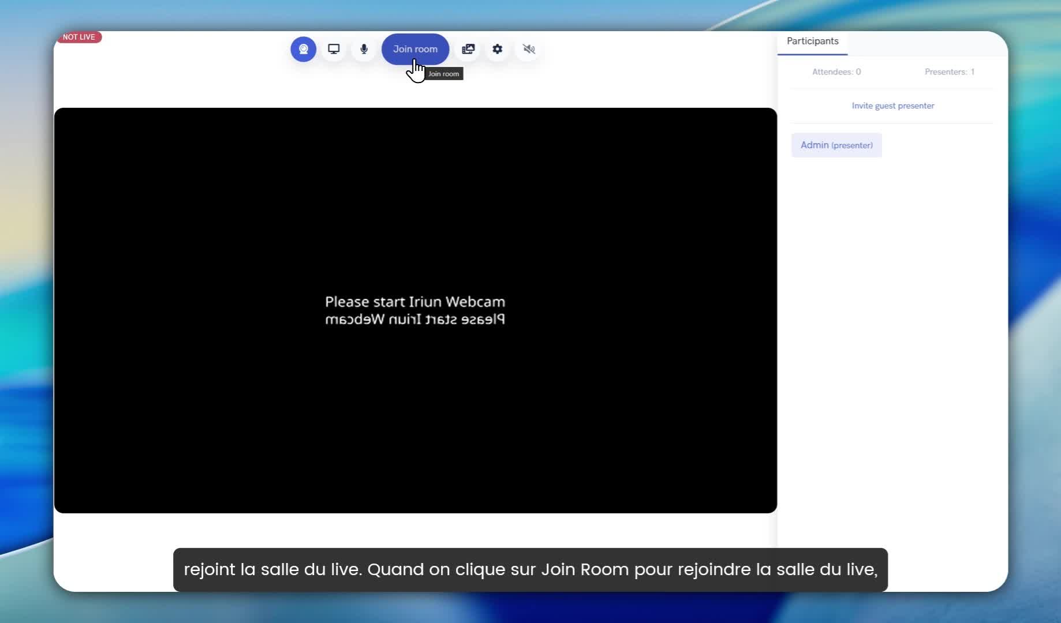Open the media gallery icon
The image size is (1061, 623).
[468, 49]
